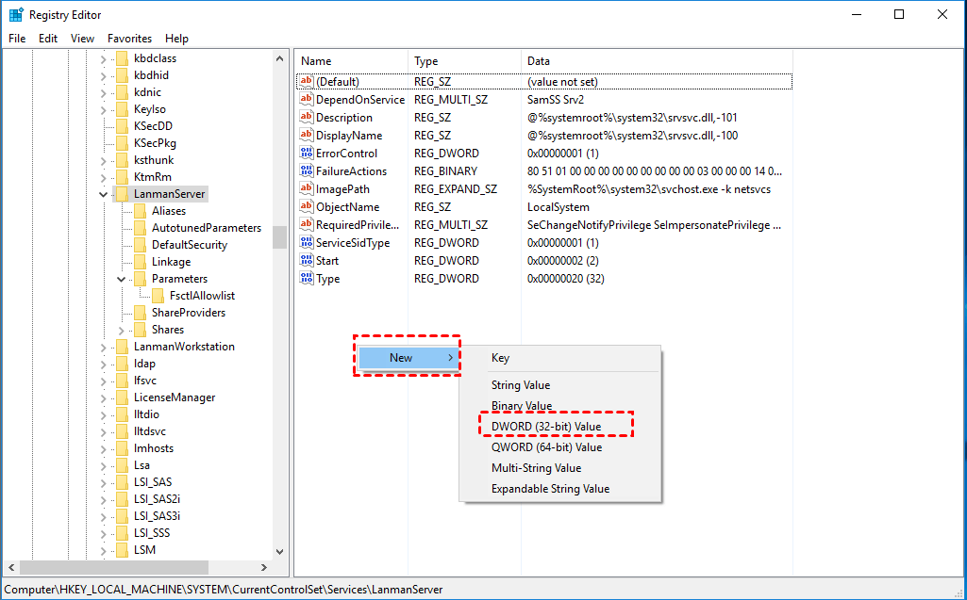Choose Key from the New submenu

point(560,358)
